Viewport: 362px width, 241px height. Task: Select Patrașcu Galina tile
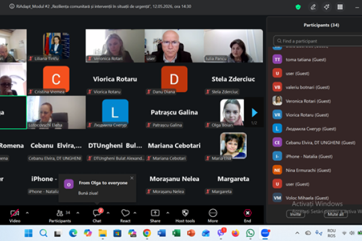click(x=174, y=113)
